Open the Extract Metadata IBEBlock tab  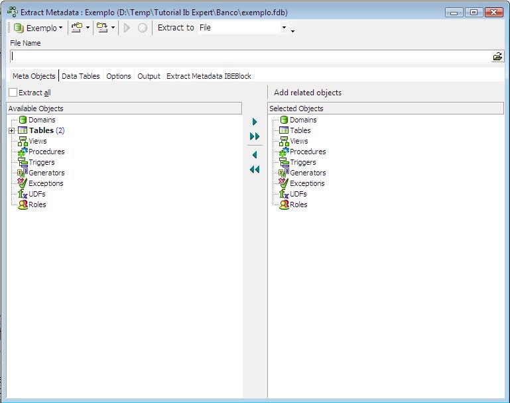tap(208, 76)
